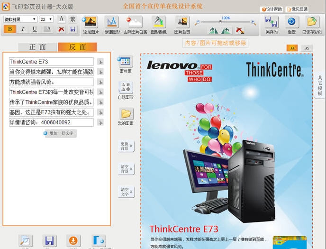Click the text field 方能成就强者风范。
The width and height of the screenshot is (326, 249).
(x=51, y=82)
